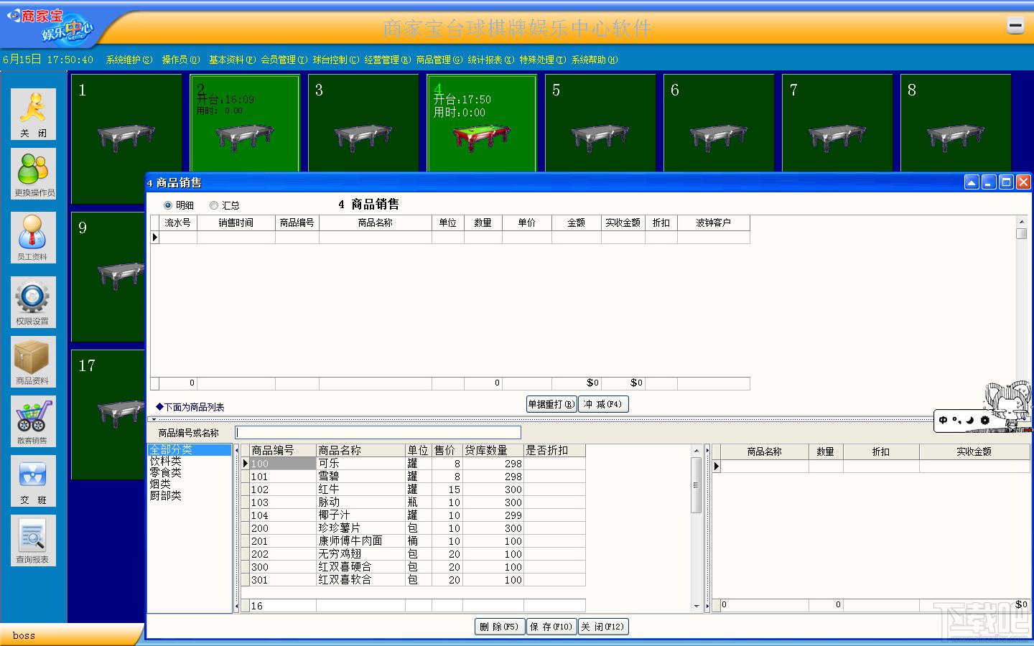Viewport: 1034px width, 646px height.
Task: Click the 保存(F10) button
Action: point(551,627)
